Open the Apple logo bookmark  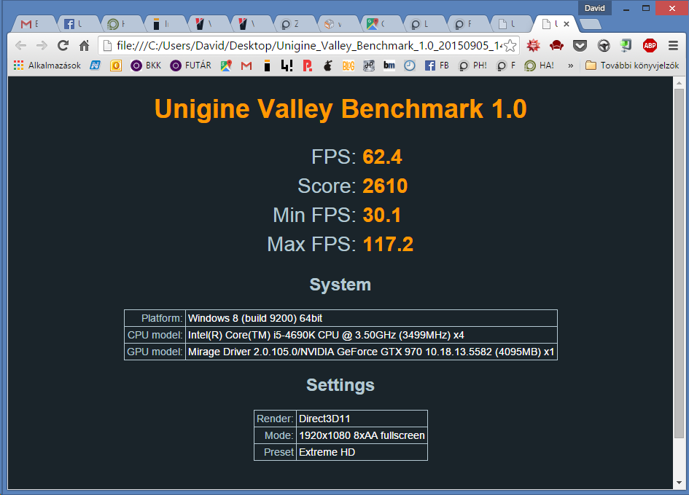click(328, 66)
